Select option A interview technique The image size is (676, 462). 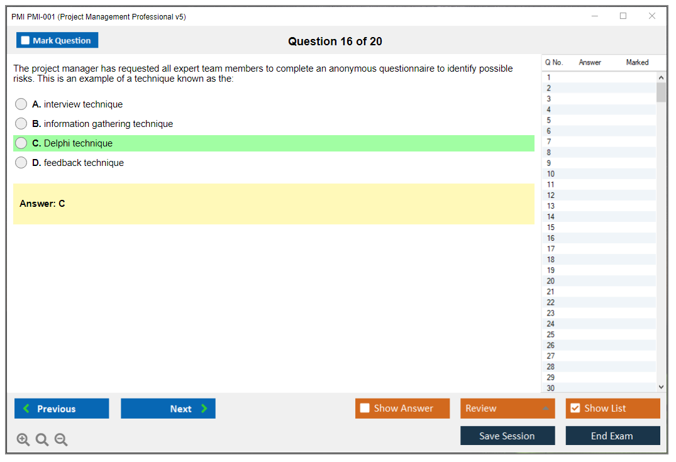tap(21, 104)
